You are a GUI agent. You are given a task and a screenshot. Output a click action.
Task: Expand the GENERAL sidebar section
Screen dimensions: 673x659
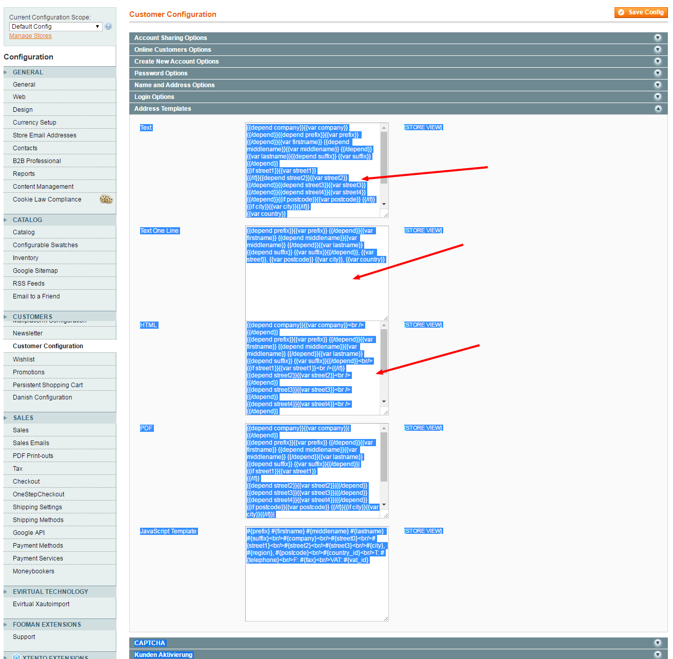point(6,72)
